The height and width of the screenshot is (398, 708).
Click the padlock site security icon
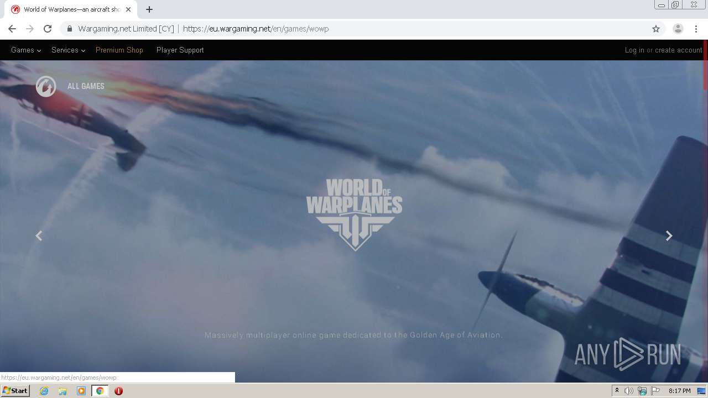(x=69, y=29)
